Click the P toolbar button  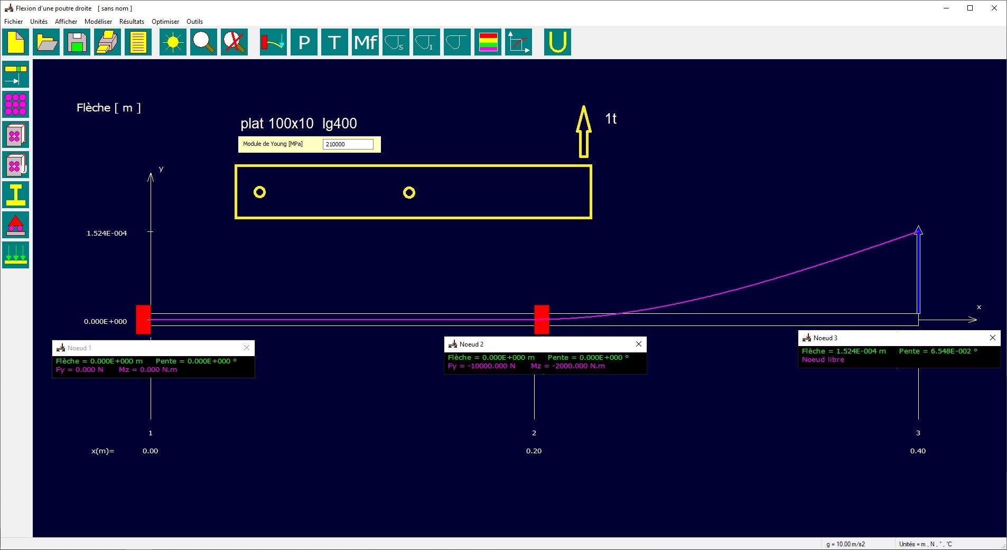(x=304, y=42)
